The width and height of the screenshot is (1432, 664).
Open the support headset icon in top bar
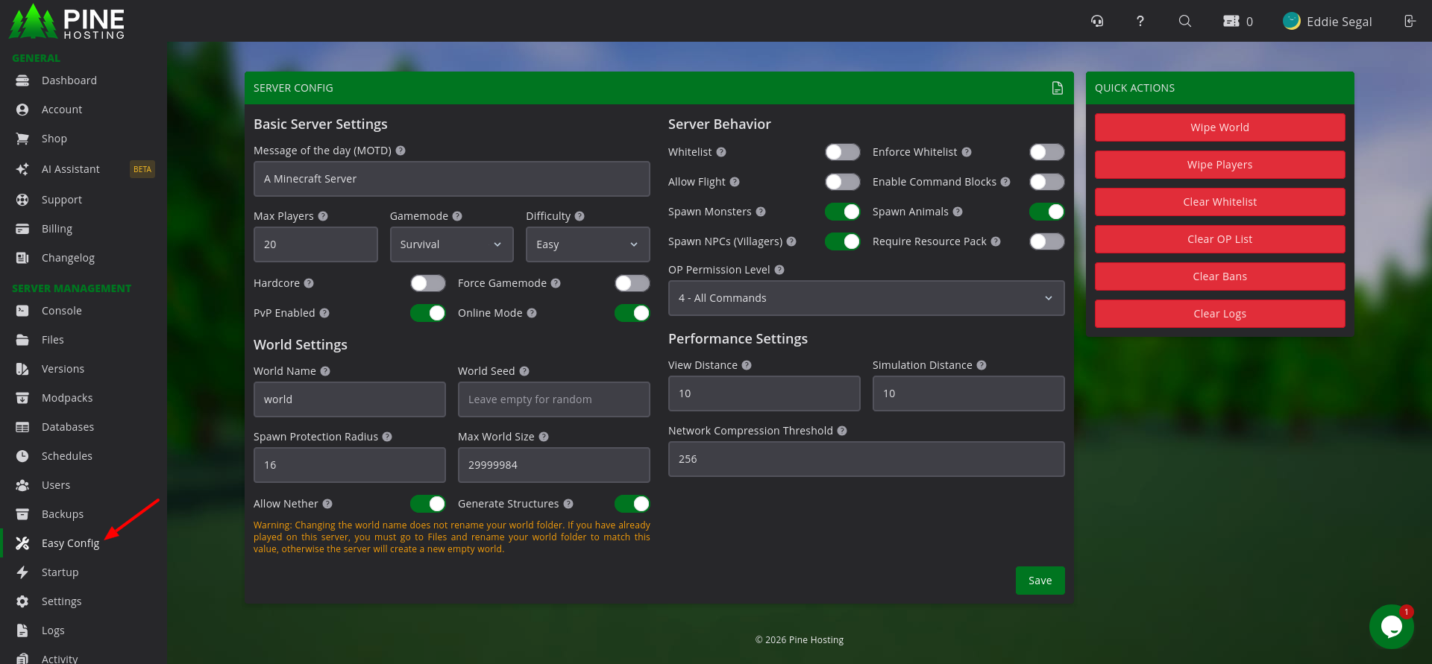click(1097, 21)
